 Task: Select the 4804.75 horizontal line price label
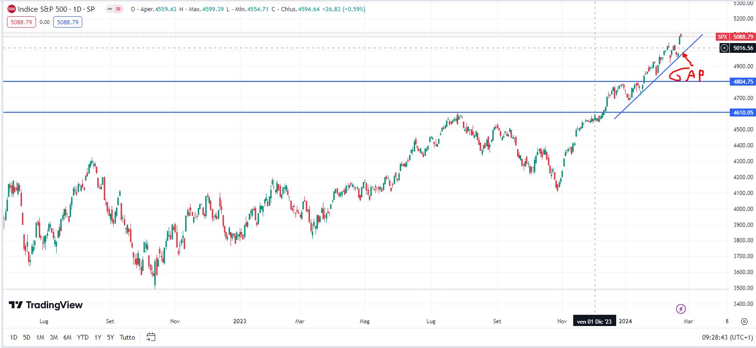point(742,81)
